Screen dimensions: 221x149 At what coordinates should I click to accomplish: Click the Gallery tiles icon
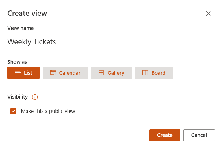101,73
